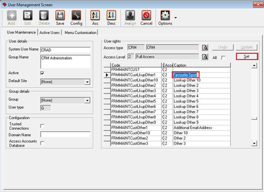The width and height of the screenshot is (264, 192).
Task: Expand the Options dropdown arrow
Action: point(176,17)
